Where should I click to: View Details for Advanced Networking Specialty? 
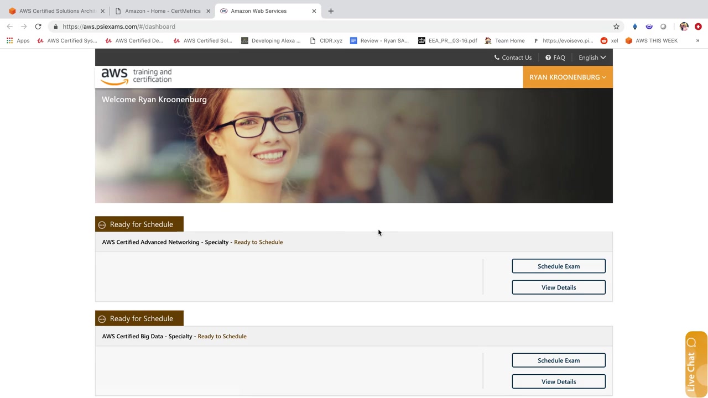[559, 287]
